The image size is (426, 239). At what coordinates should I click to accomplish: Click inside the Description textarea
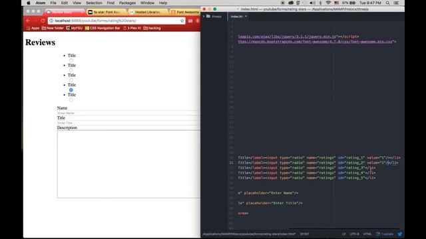click(x=128, y=164)
